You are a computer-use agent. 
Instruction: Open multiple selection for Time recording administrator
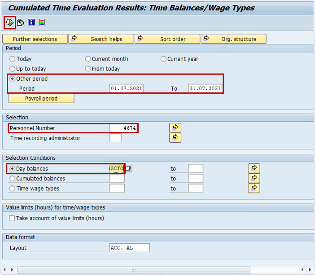pyautogui.click(x=175, y=138)
